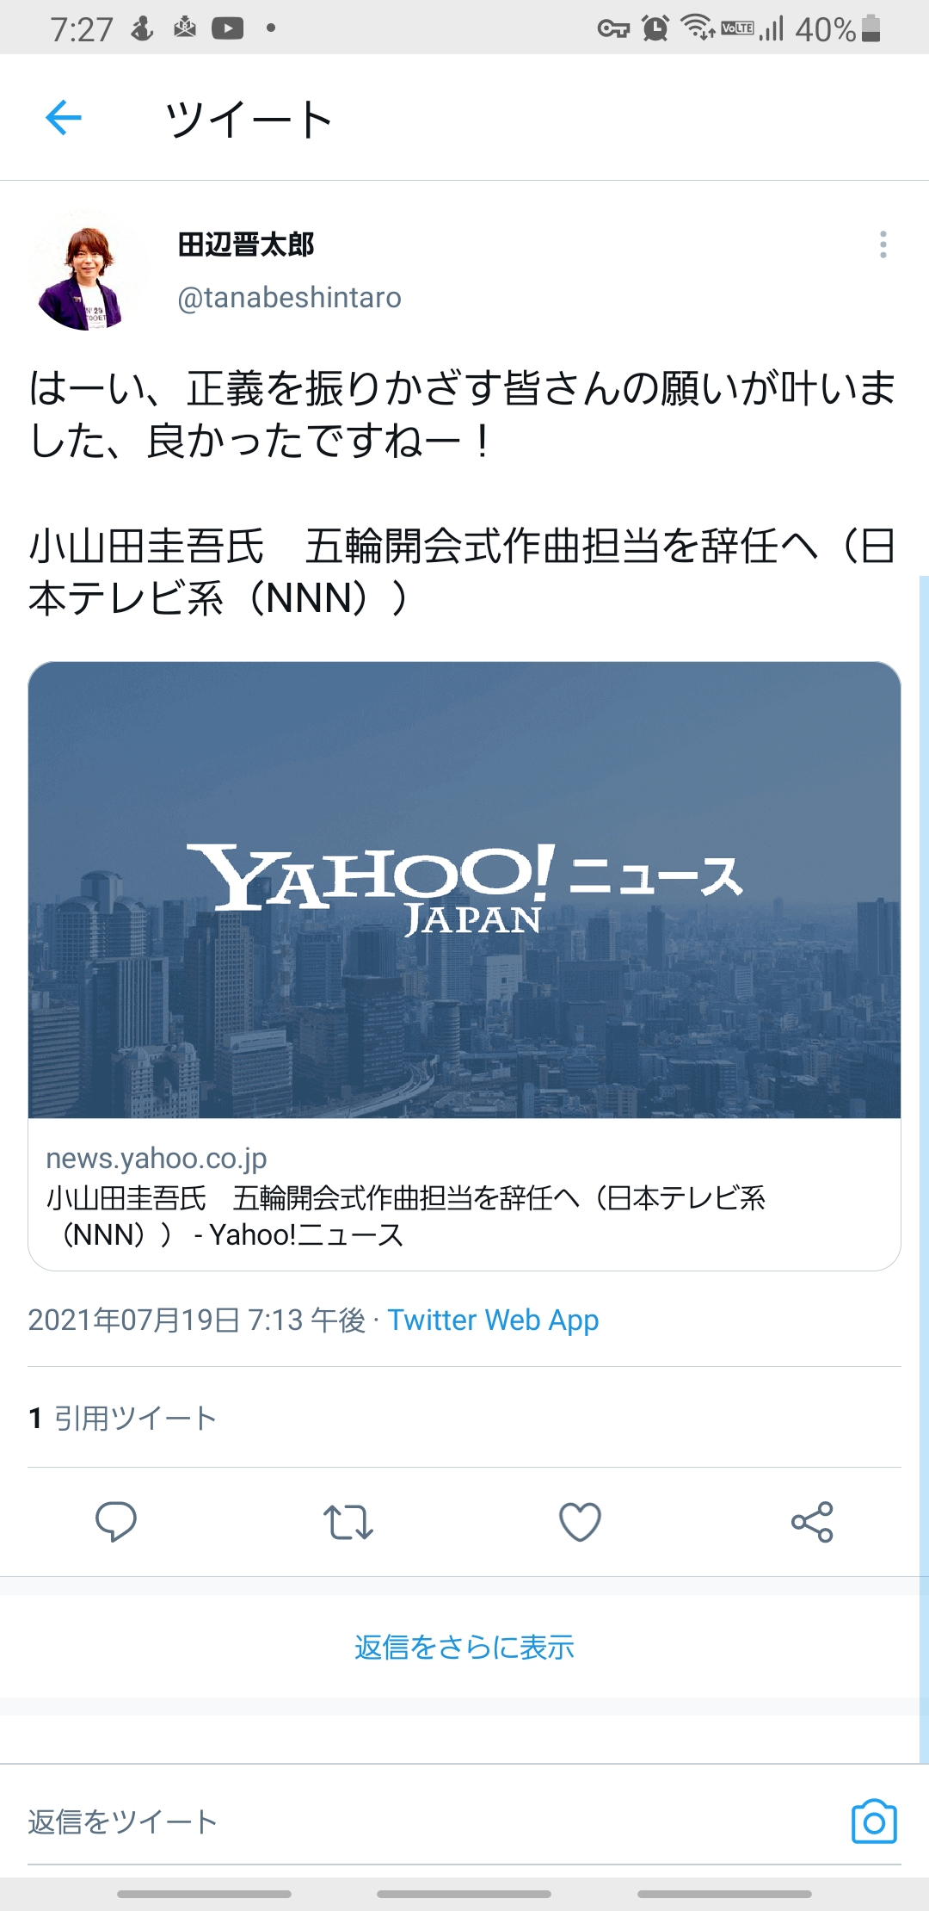
Task: Like the tweet with heart icon
Action: (580, 1522)
